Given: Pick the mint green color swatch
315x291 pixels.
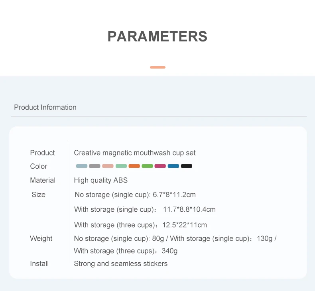Looking at the screenshot, I should pyautogui.click(x=121, y=166).
